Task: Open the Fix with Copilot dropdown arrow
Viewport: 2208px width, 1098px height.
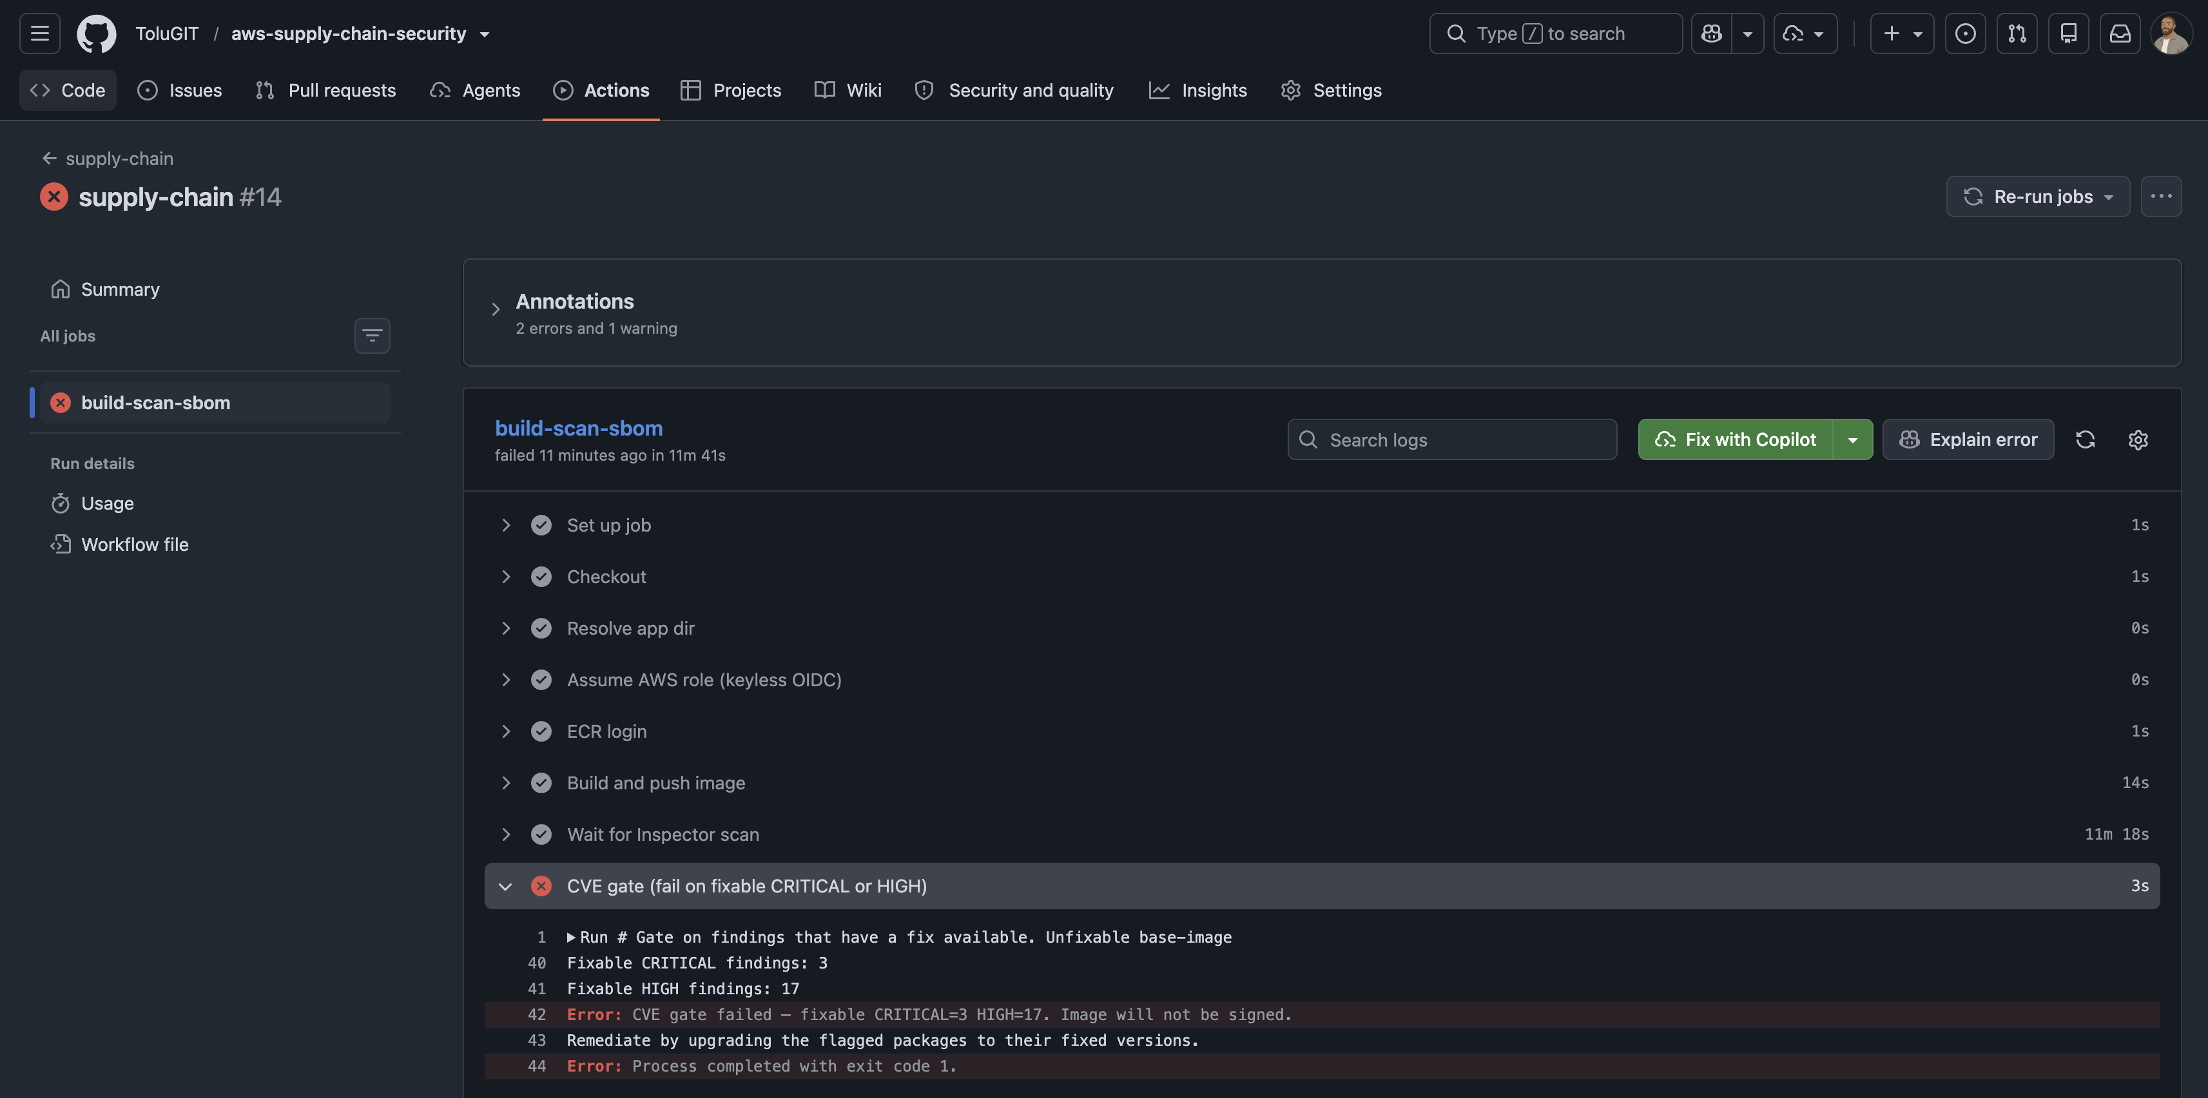Action: click(x=1852, y=439)
